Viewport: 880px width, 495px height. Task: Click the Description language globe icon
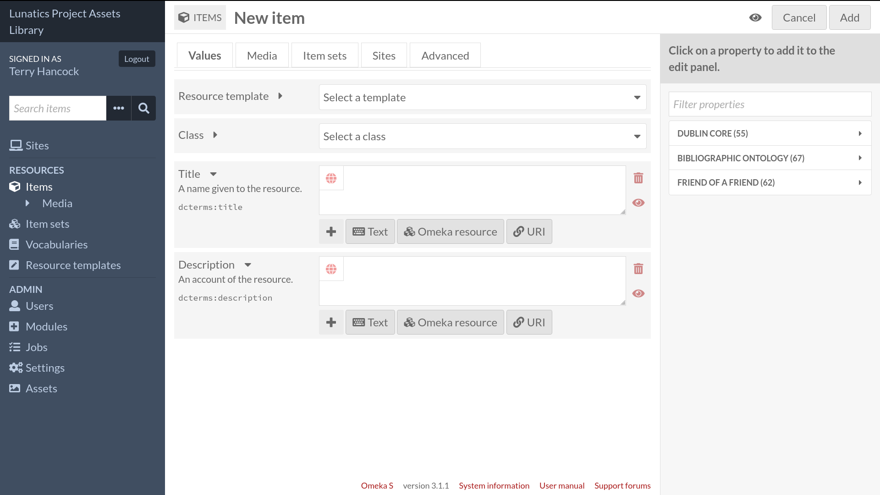331,269
